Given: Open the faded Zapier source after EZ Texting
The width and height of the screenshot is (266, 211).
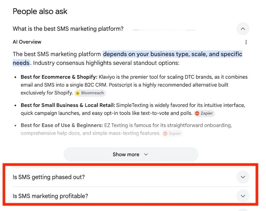Looking at the screenshot, I should click(172, 134).
